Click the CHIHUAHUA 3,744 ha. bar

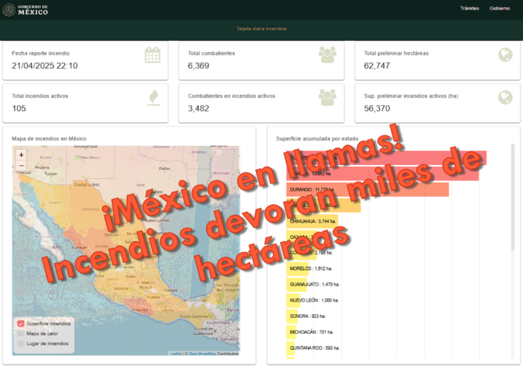point(312,221)
